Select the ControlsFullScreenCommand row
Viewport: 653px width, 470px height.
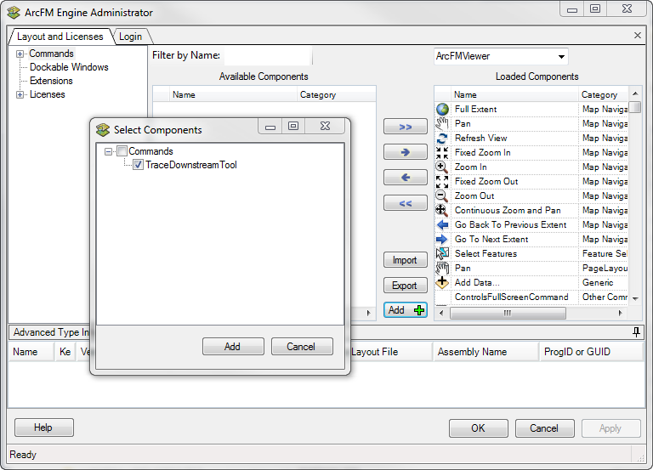[531, 297]
